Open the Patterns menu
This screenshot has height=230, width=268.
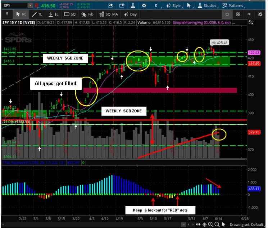[233, 5]
